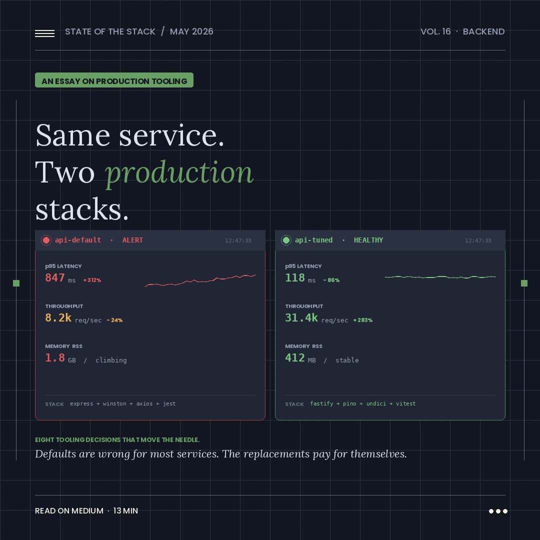The image size is (540, 540).
Task: Click the 'MEMORY RSS' label in api-tuned card
Action: coord(304,346)
